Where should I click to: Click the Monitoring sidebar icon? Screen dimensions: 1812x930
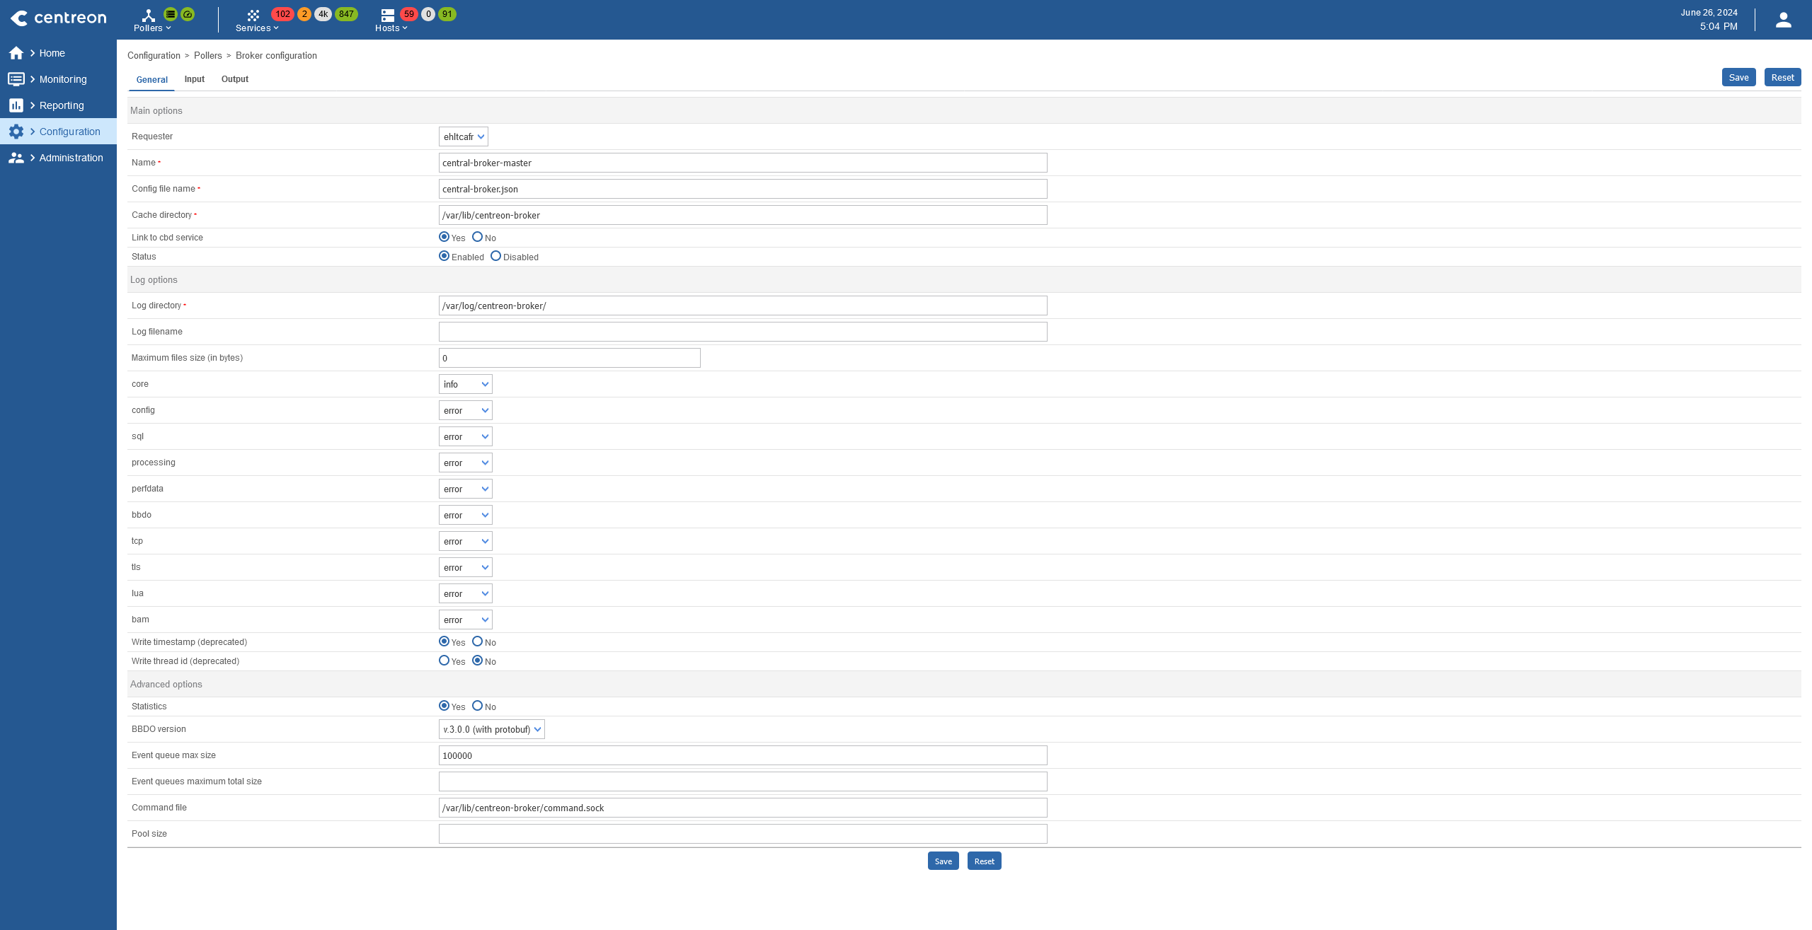click(x=16, y=79)
